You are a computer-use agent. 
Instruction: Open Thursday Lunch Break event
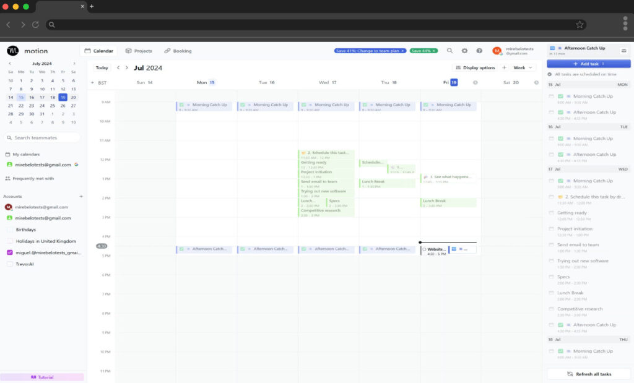(387, 183)
